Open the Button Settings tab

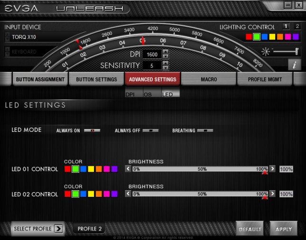point(97,79)
